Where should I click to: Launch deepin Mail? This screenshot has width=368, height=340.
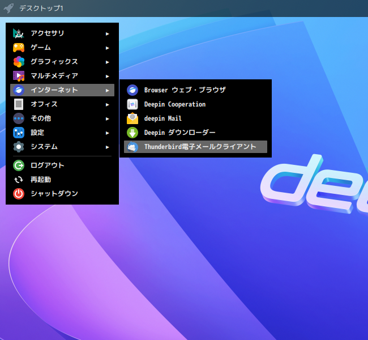pos(195,118)
